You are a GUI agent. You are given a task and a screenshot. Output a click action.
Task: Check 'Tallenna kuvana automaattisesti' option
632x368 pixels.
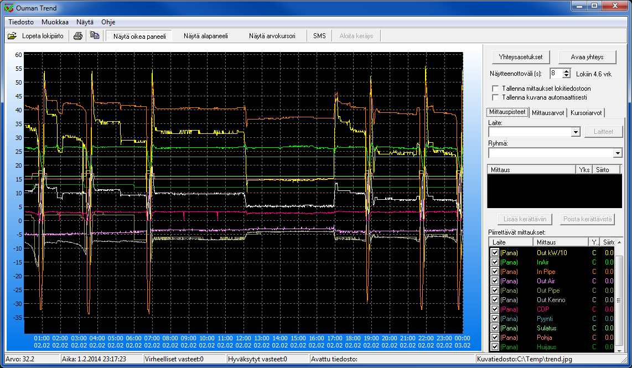point(495,97)
